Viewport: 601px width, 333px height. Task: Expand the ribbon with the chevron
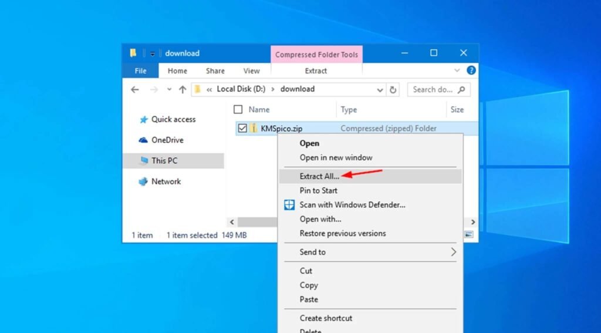click(457, 70)
